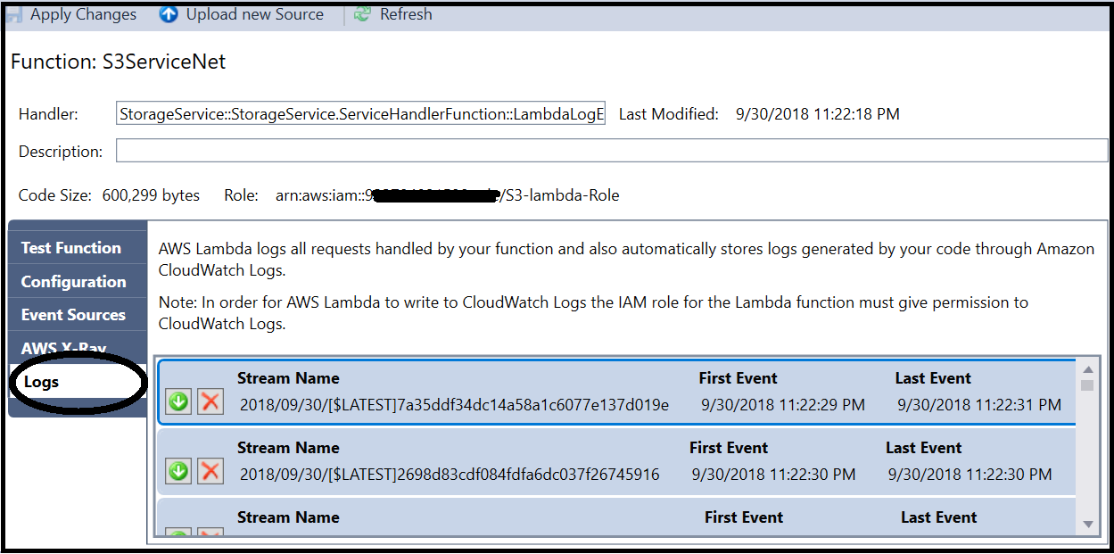
Task: Click the scroll up arrow in logs list
Action: 1087,369
